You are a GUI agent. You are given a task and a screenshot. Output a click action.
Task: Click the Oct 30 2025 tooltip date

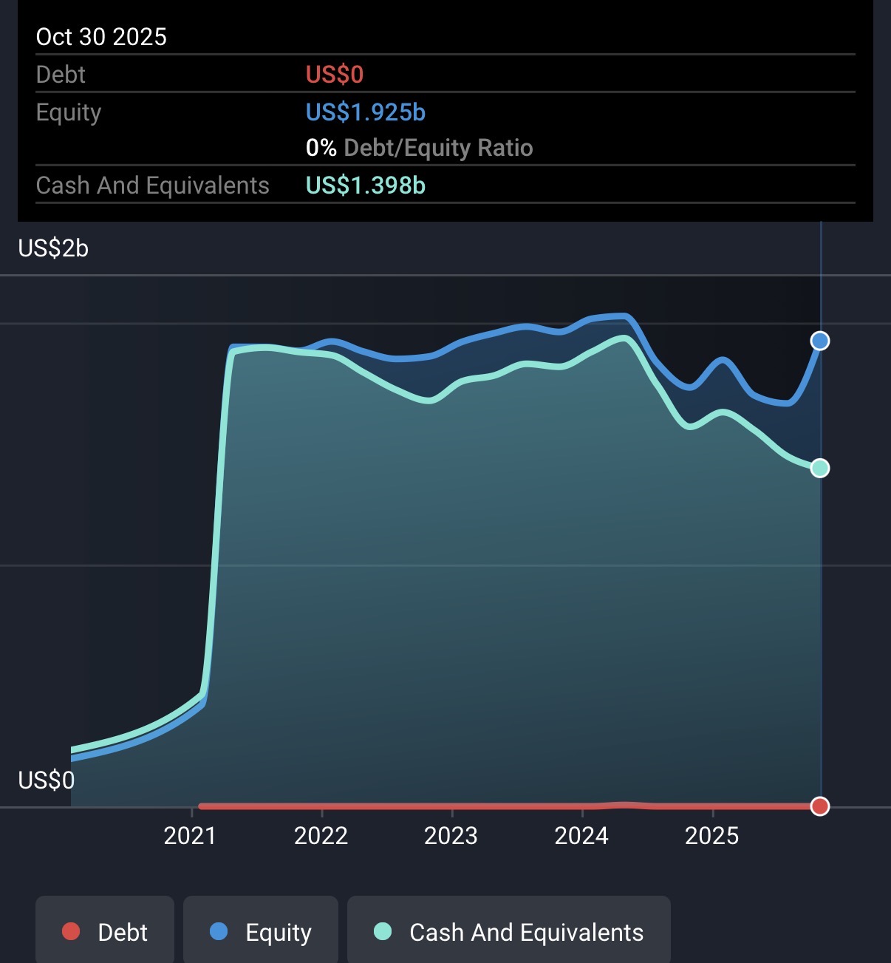point(101,37)
